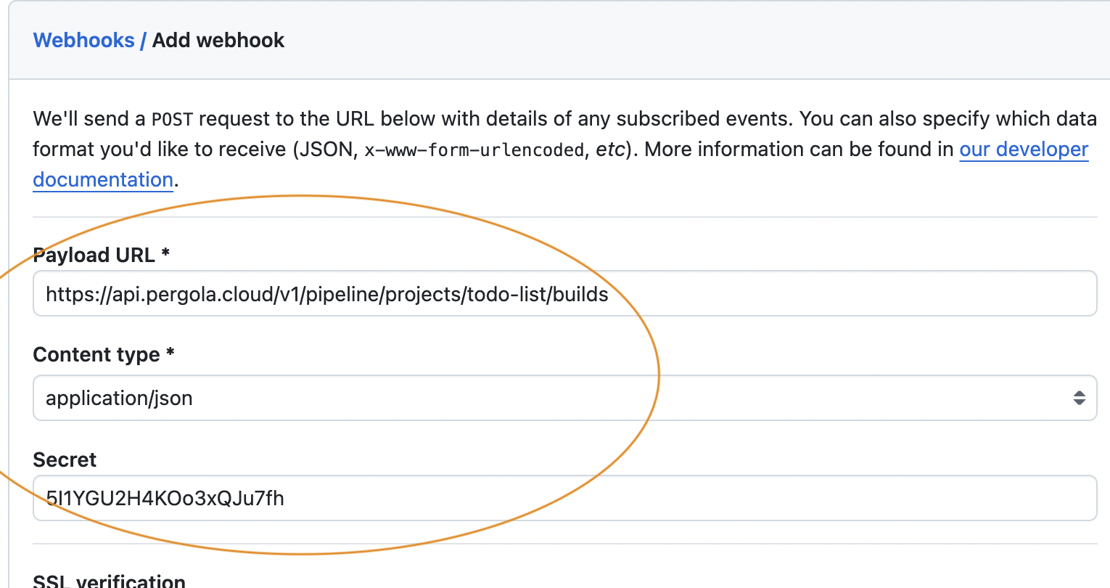Click the POST code word in description
Screen dimensions: 1110x588
[172, 119]
